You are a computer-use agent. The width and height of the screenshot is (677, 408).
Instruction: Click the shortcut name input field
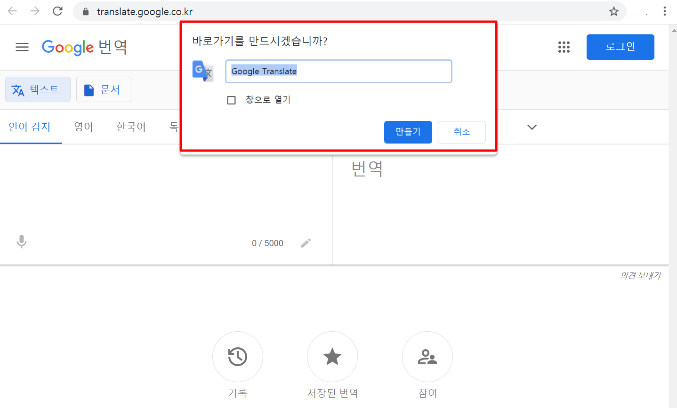tap(338, 71)
